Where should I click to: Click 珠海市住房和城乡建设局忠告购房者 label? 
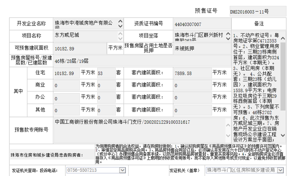coord(47,155)
